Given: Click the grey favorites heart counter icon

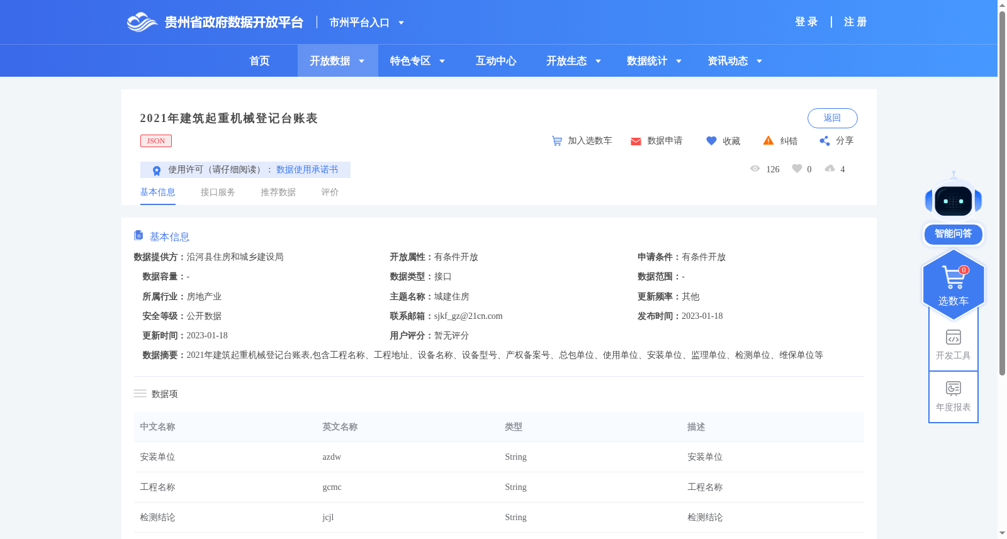Looking at the screenshot, I should (x=797, y=169).
